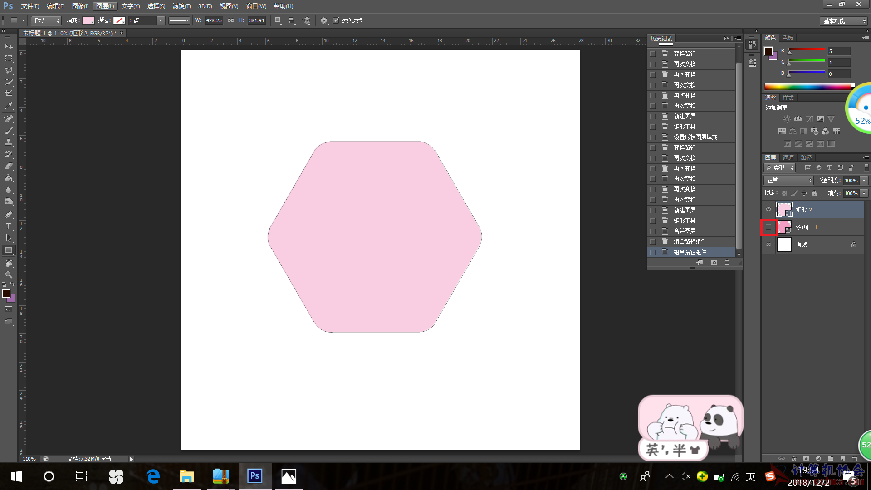Viewport: 871px width, 490px height.
Task: Click the toolbar foreground color swatch
Action: pyautogui.click(x=6, y=294)
